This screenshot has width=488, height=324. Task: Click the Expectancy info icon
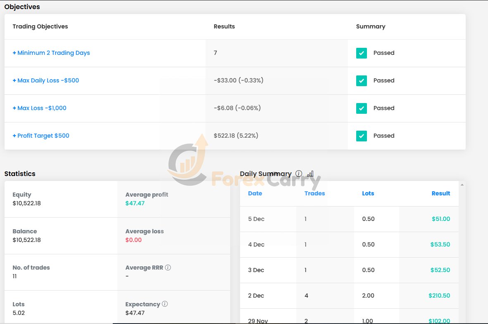point(165,304)
